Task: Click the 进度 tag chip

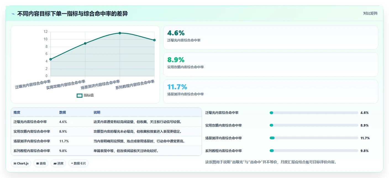Action: click(x=58, y=163)
